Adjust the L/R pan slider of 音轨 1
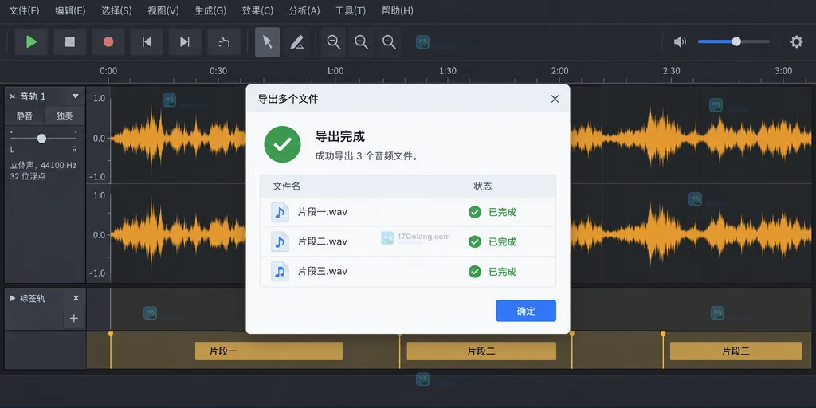This screenshot has height=408, width=816. [44, 139]
